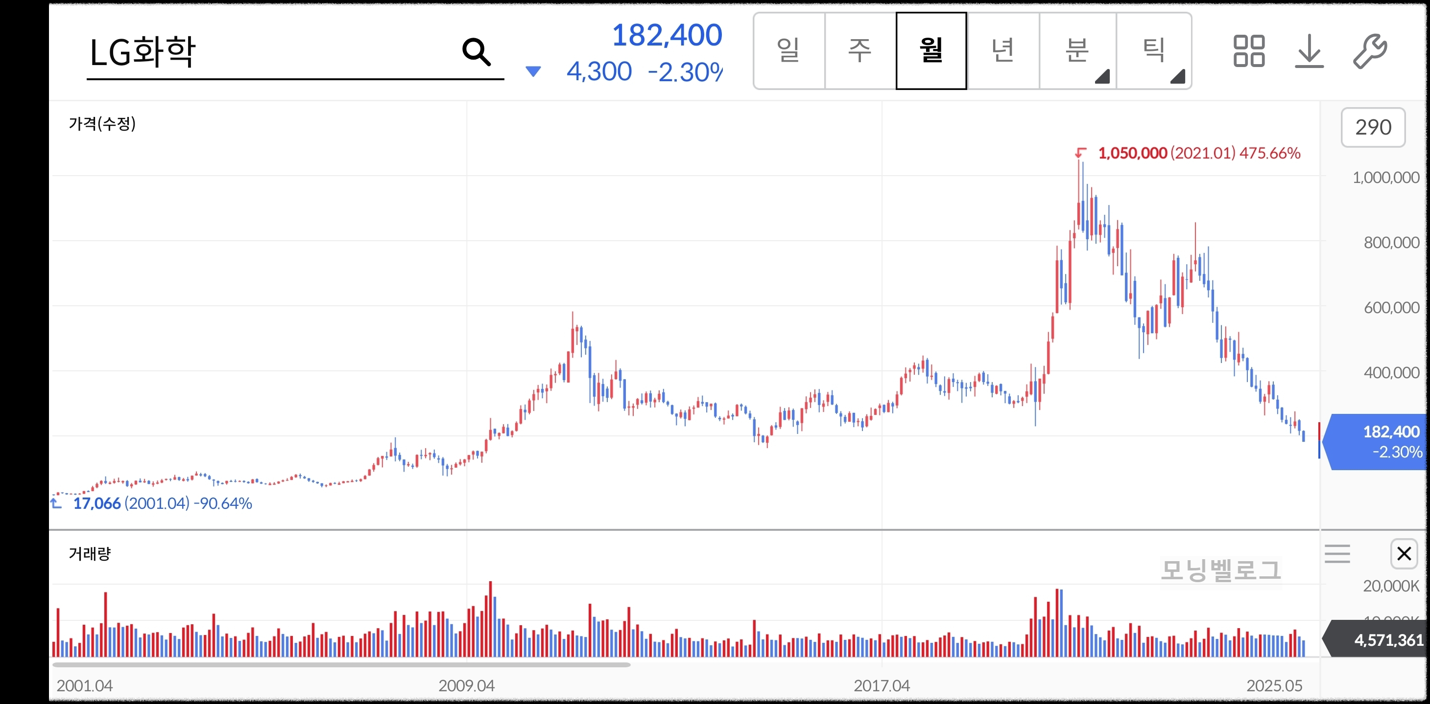Viewport: 1430px width, 704px height.
Task: Click the magnifier search icon
Action: (476, 52)
